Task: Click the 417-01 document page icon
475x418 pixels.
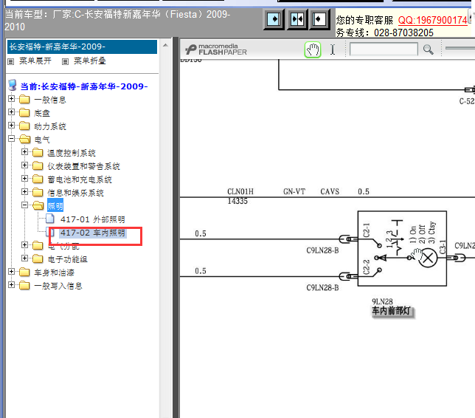Action: click(50, 219)
